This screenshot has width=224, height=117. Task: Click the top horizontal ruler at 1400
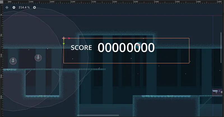pyautogui.click(x=197, y=2)
